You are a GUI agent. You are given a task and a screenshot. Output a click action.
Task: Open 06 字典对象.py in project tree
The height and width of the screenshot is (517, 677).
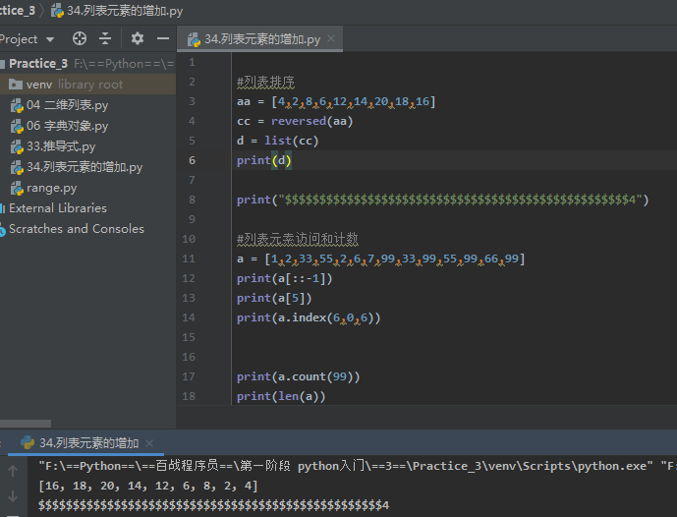67,126
